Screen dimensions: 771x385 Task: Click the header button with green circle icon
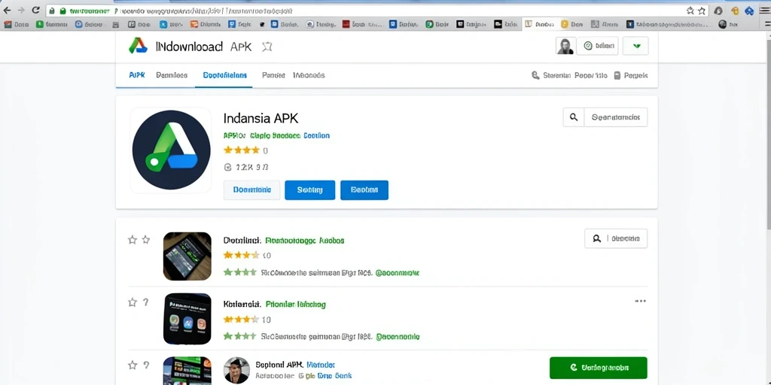tap(597, 46)
